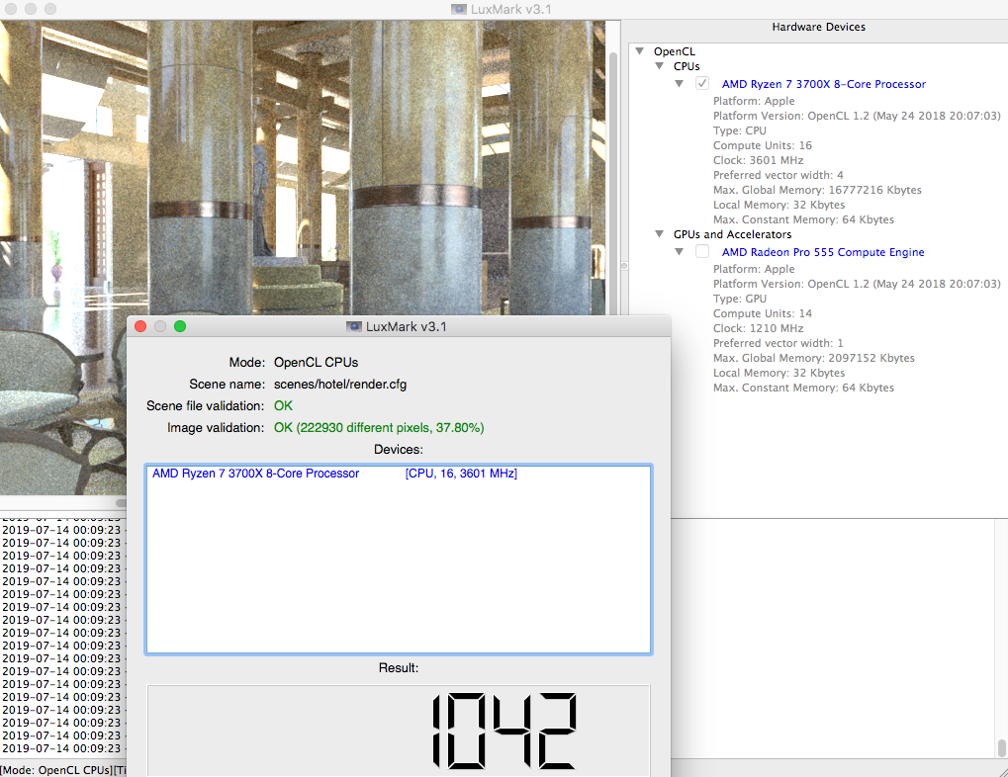Select Ryzen entry in result Devices list
Image resolution: width=1008 pixels, height=777 pixels.
coord(255,475)
